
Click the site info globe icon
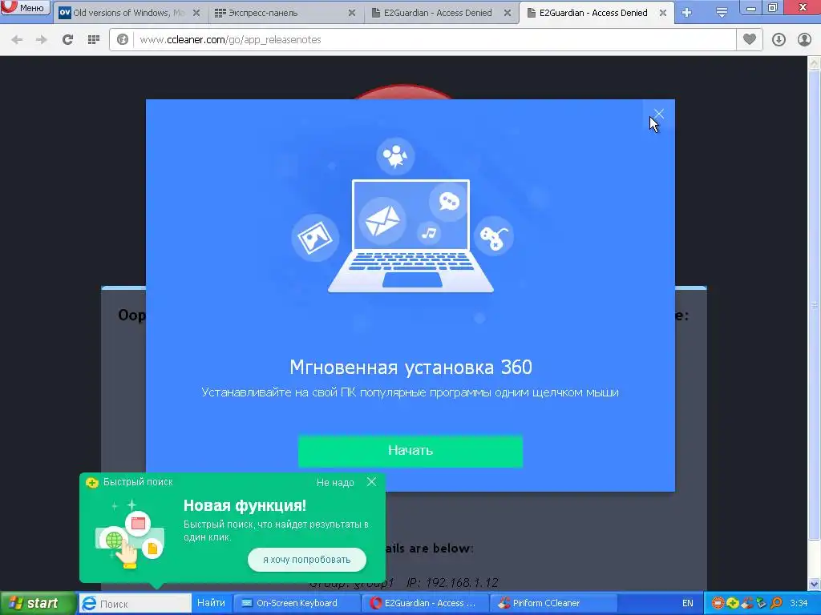click(123, 40)
